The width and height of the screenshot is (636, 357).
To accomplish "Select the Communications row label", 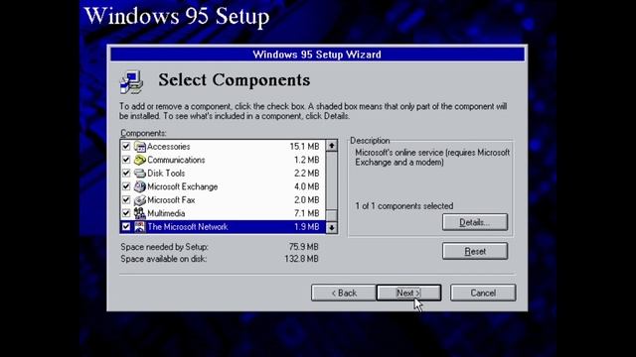I will point(176,160).
